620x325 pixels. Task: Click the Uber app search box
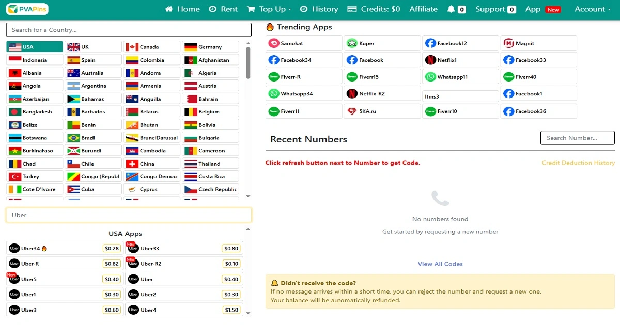tap(129, 215)
